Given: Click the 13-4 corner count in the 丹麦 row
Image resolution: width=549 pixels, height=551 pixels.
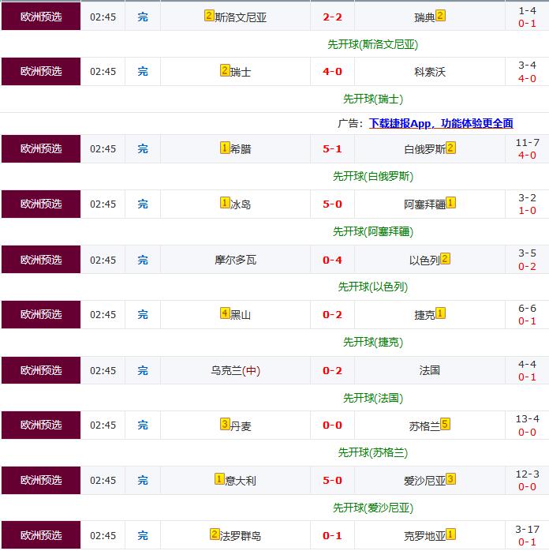Looking at the screenshot, I should coord(527,418).
